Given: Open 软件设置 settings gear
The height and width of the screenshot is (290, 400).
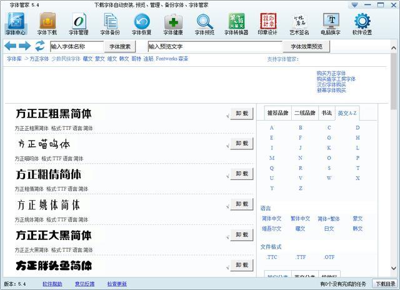Looking at the screenshot, I should pyautogui.click(x=361, y=23).
